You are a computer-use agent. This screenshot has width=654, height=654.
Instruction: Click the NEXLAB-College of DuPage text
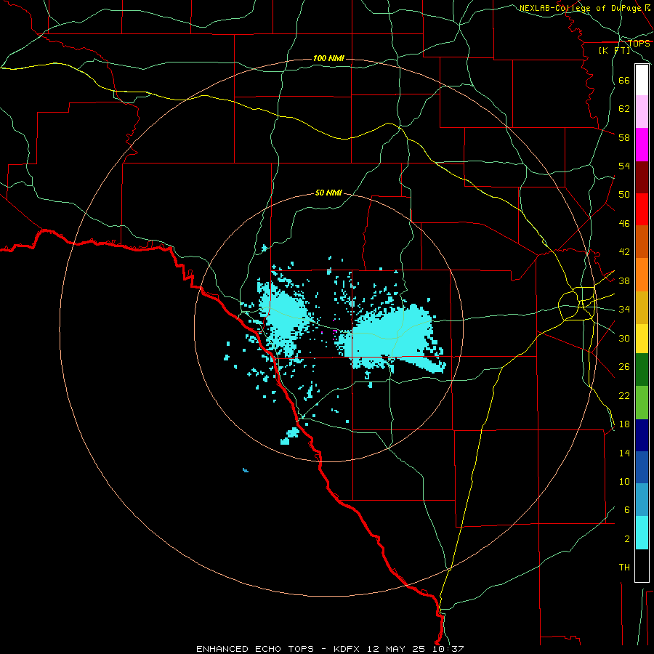click(x=581, y=8)
